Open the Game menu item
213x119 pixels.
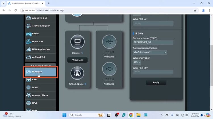coord(40,34)
